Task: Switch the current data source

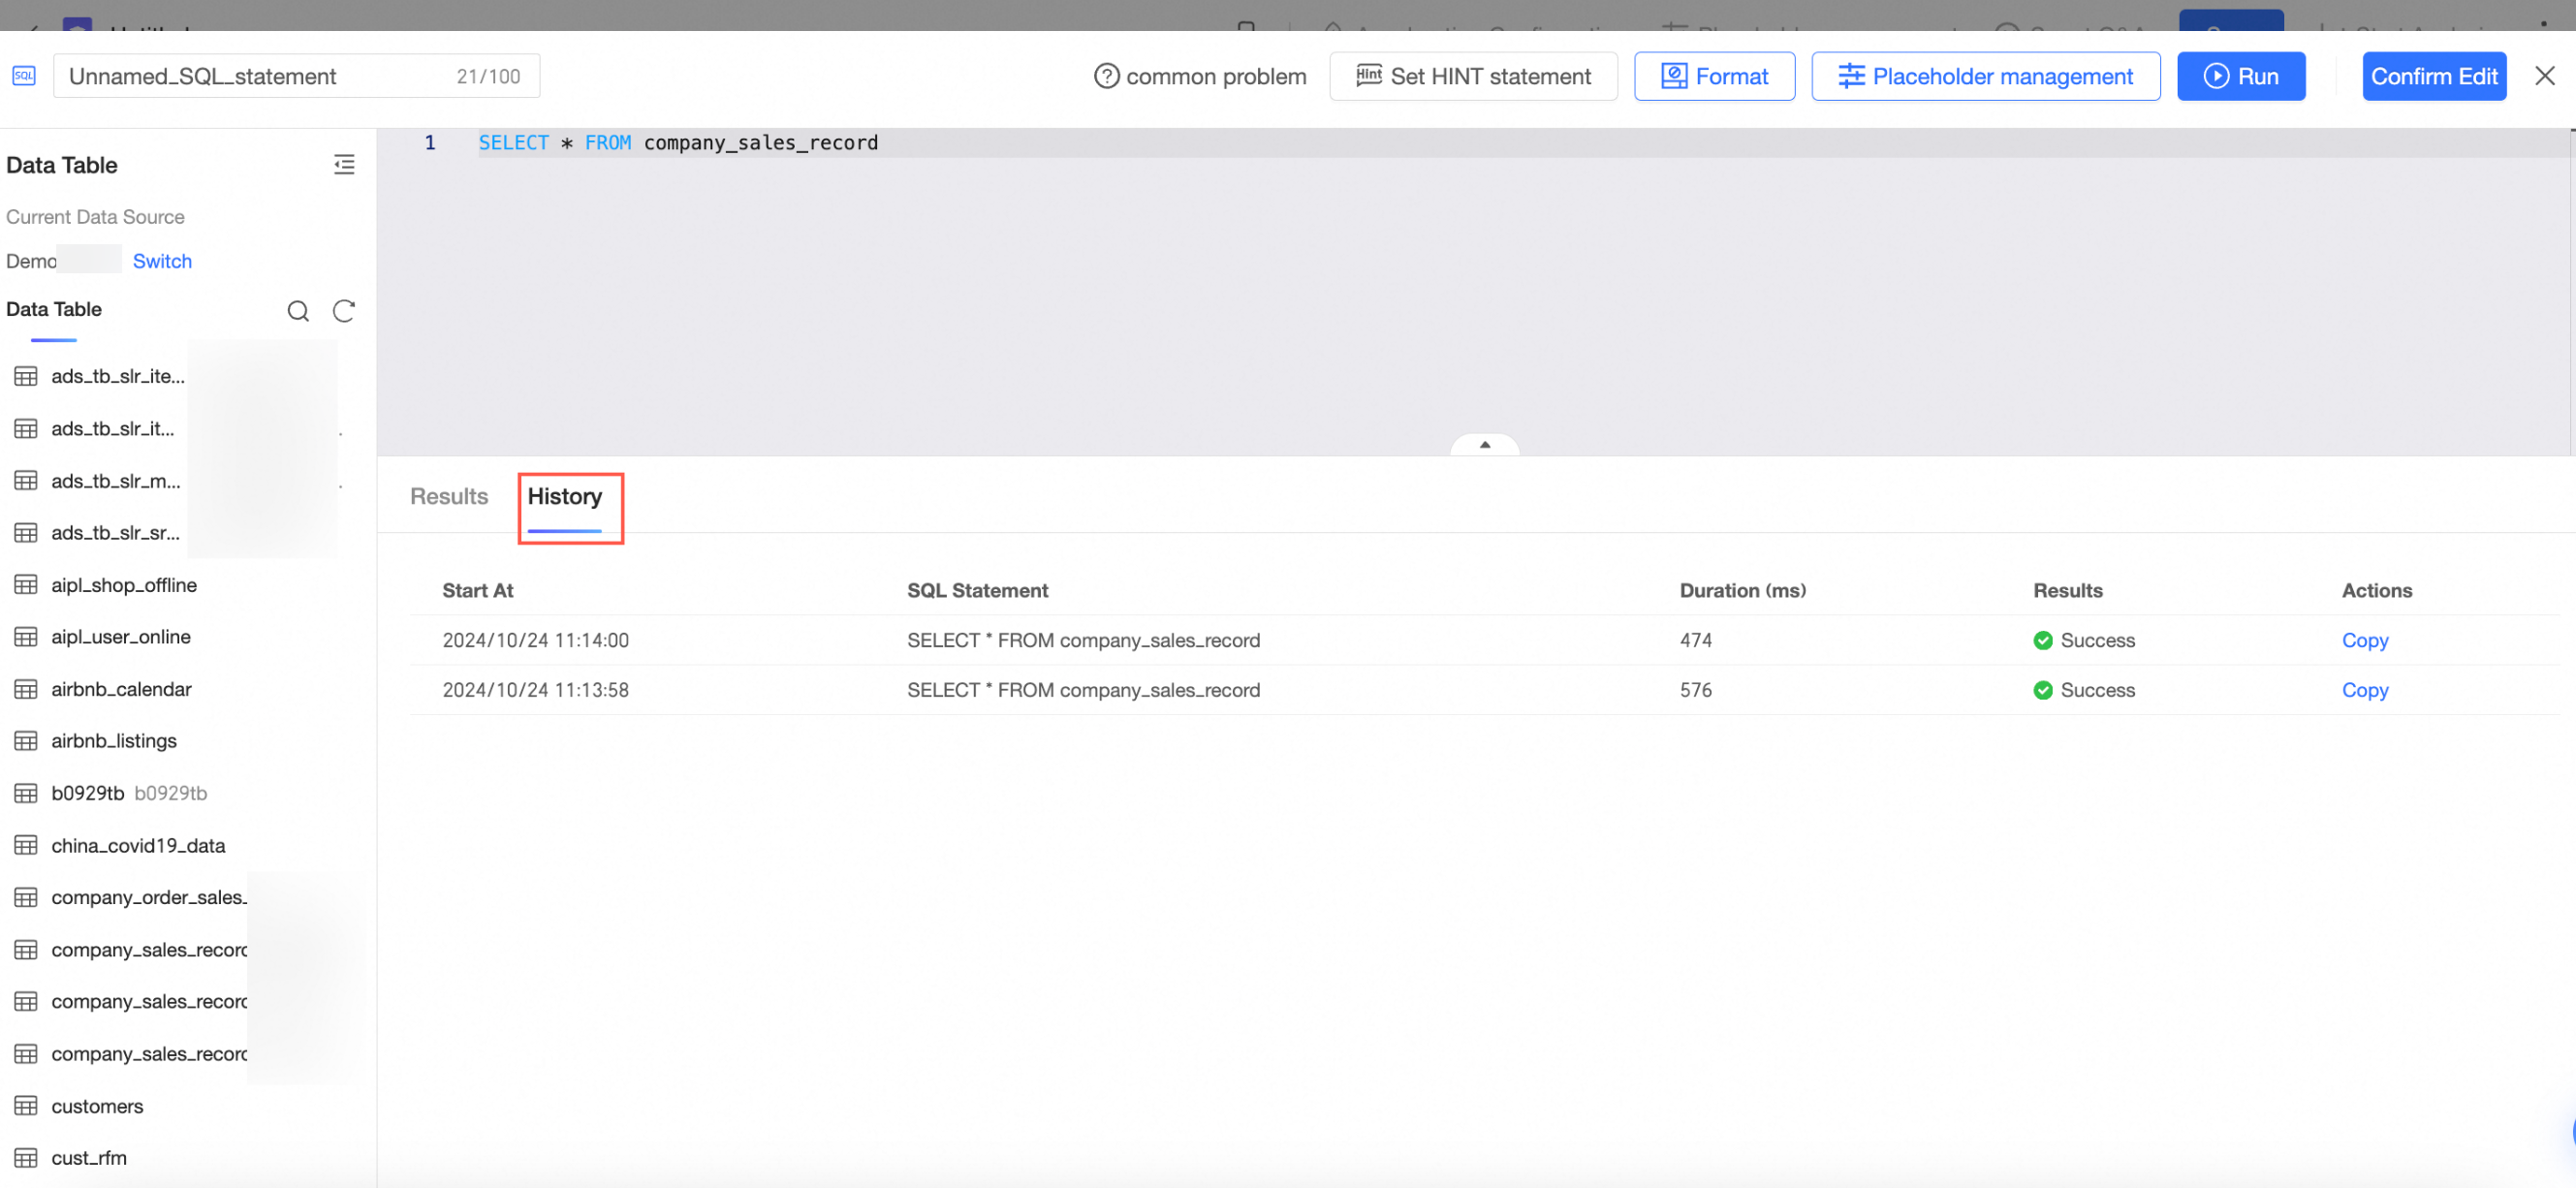Action: [162, 261]
